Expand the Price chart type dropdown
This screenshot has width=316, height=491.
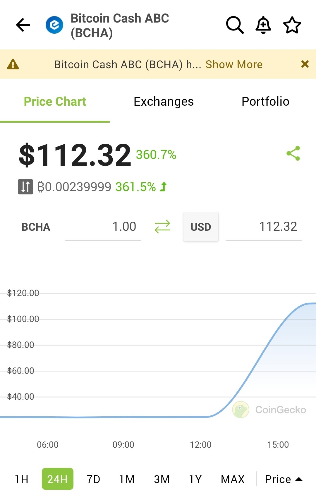click(283, 479)
